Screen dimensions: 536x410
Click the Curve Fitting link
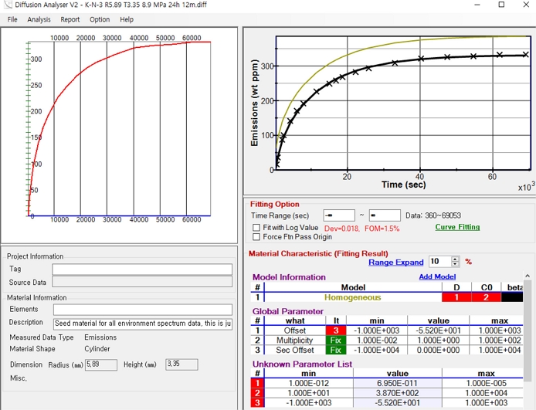point(457,227)
